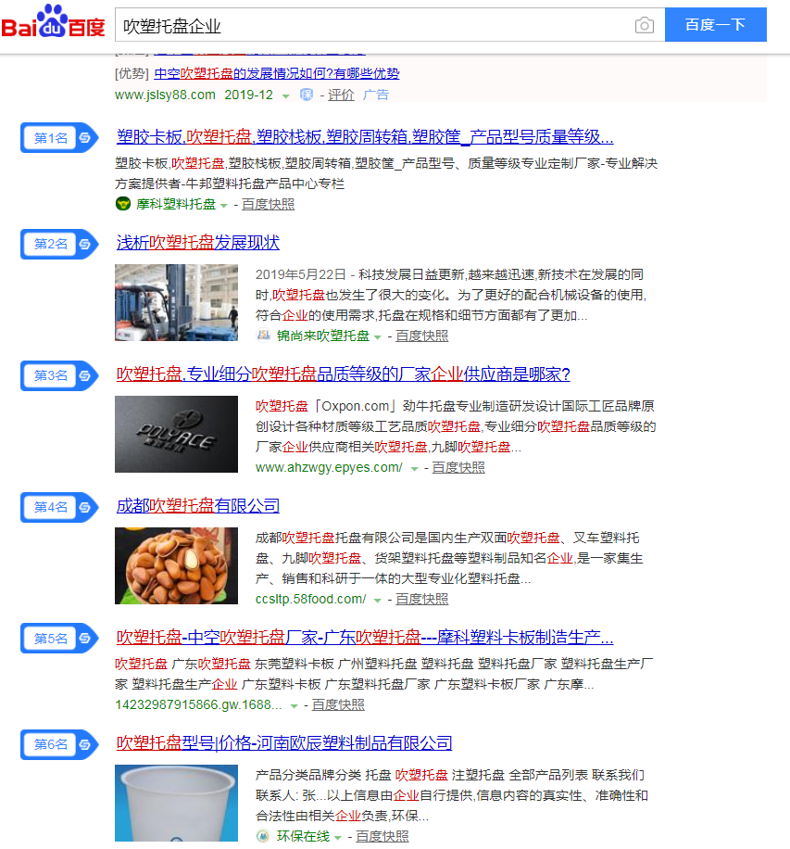Click the 第6名 rank badge
This screenshot has height=849, width=790.
click(59, 744)
